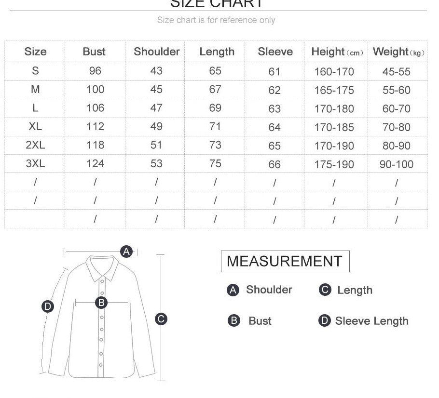Select the Size column header
The height and width of the screenshot is (398, 439).
(x=35, y=52)
